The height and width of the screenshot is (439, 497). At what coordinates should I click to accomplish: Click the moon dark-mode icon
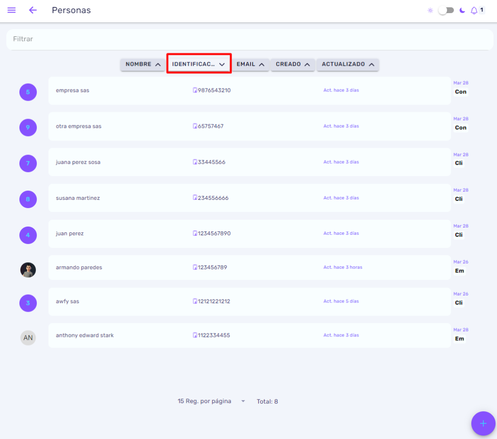click(x=463, y=11)
